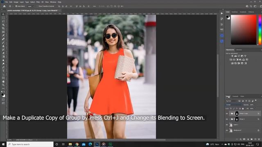Viewport: 262px width, 147px height.
Task: Expand the Group 1 copy folder arrow
Action: (x=230, y=114)
